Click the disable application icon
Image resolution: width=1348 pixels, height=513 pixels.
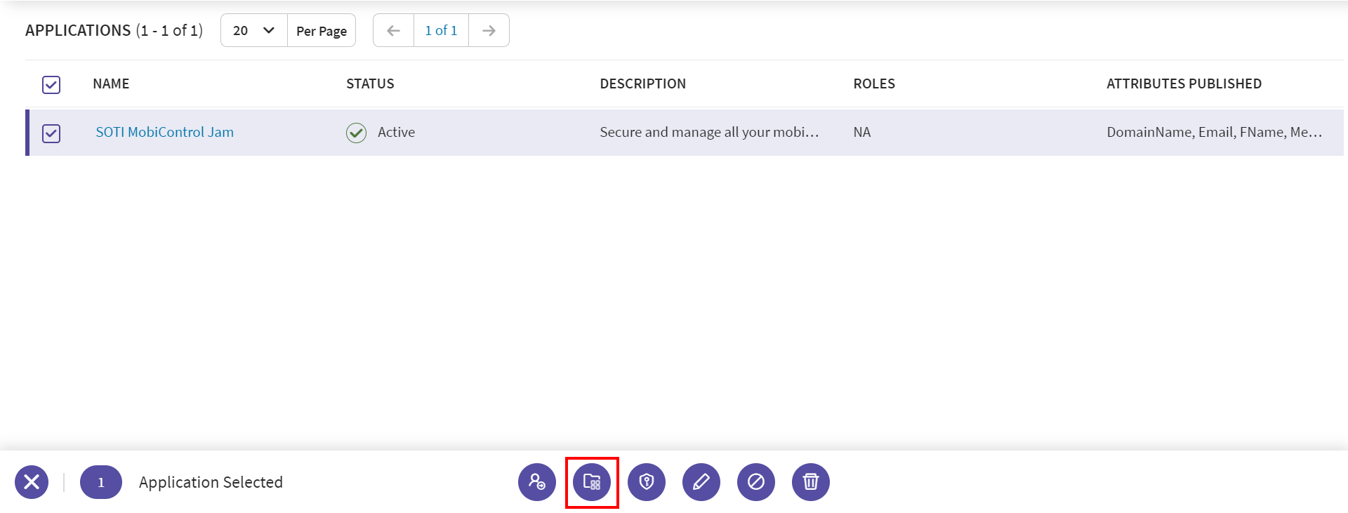point(756,482)
